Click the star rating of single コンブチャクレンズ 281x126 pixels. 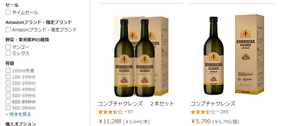203,112
